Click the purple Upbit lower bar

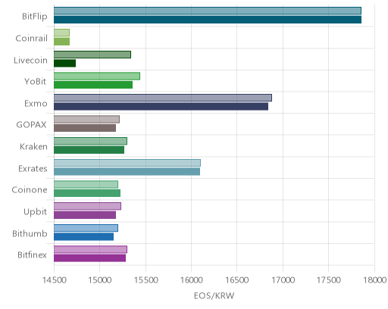pos(85,215)
